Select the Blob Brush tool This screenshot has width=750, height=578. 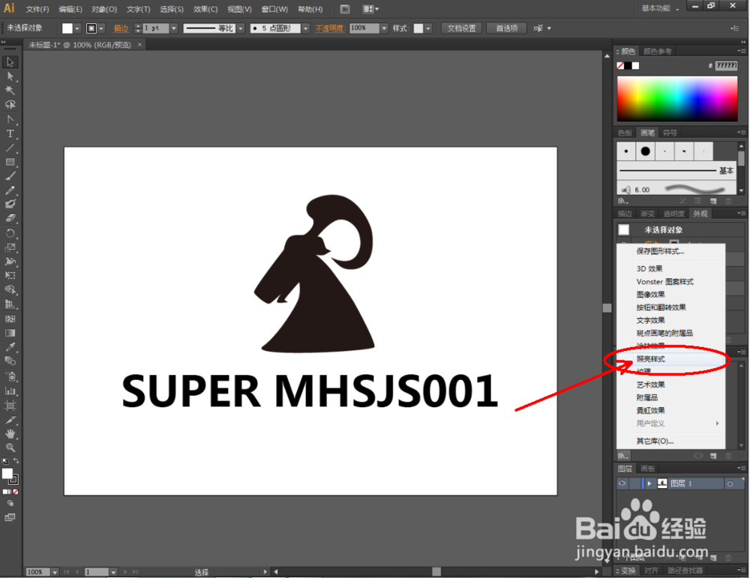[10, 204]
